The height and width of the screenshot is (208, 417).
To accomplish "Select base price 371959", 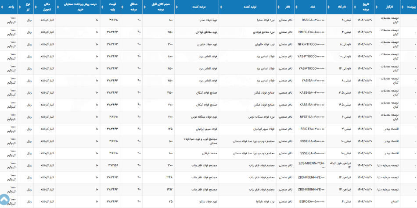I will (x=113, y=166).
